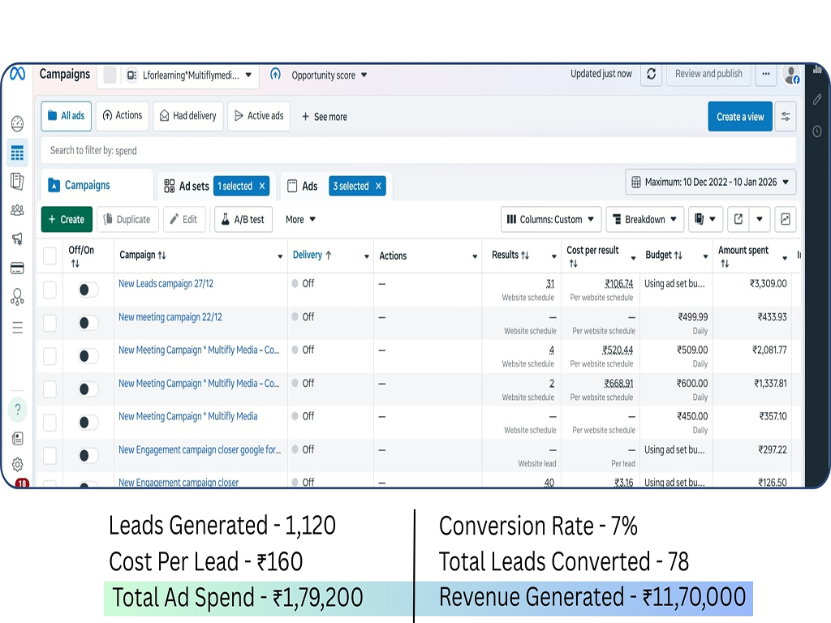
Task: Select the Had delivery filter tab
Action: (187, 116)
